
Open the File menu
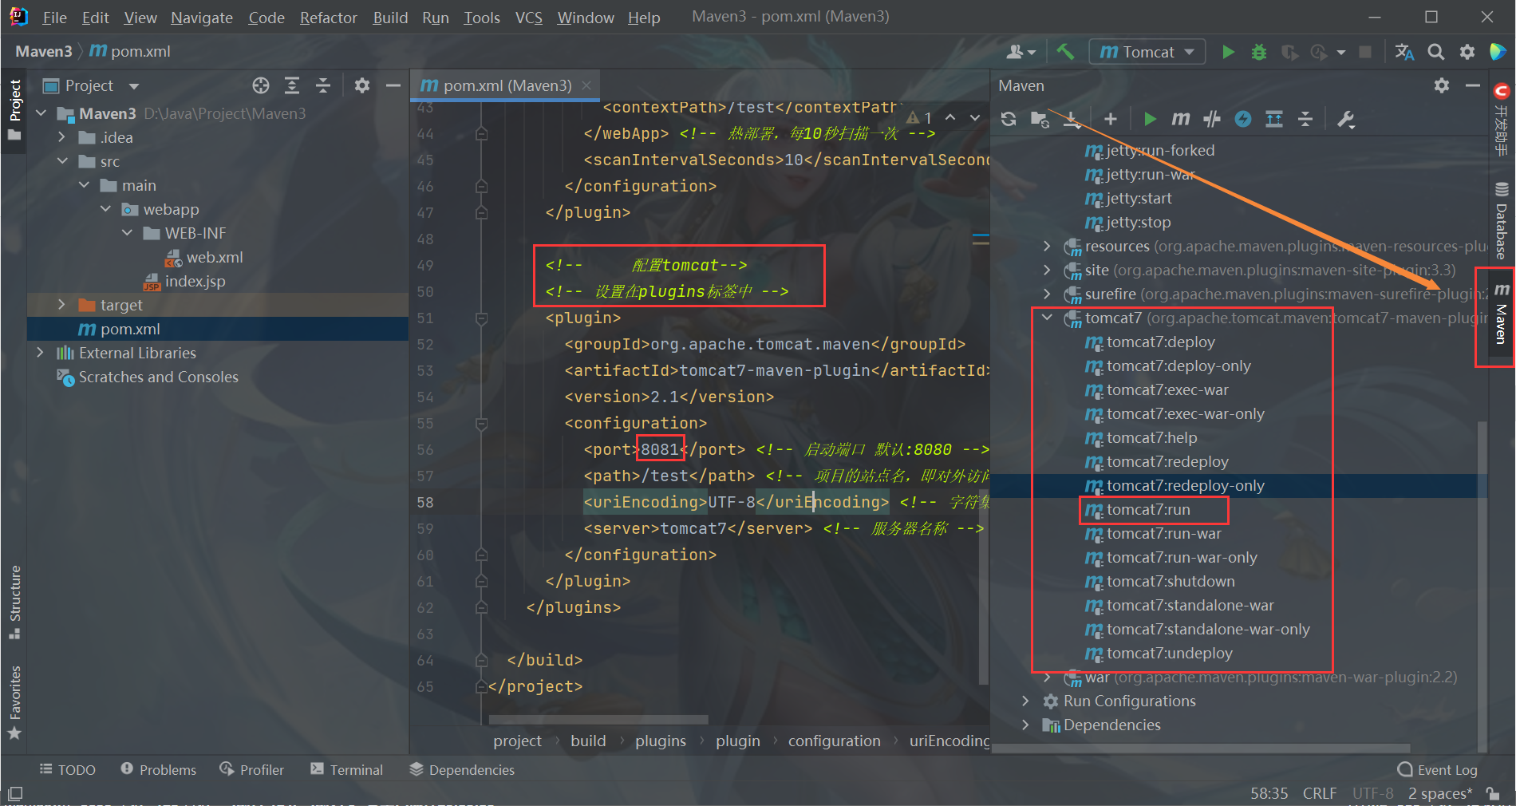click(54, 18)
